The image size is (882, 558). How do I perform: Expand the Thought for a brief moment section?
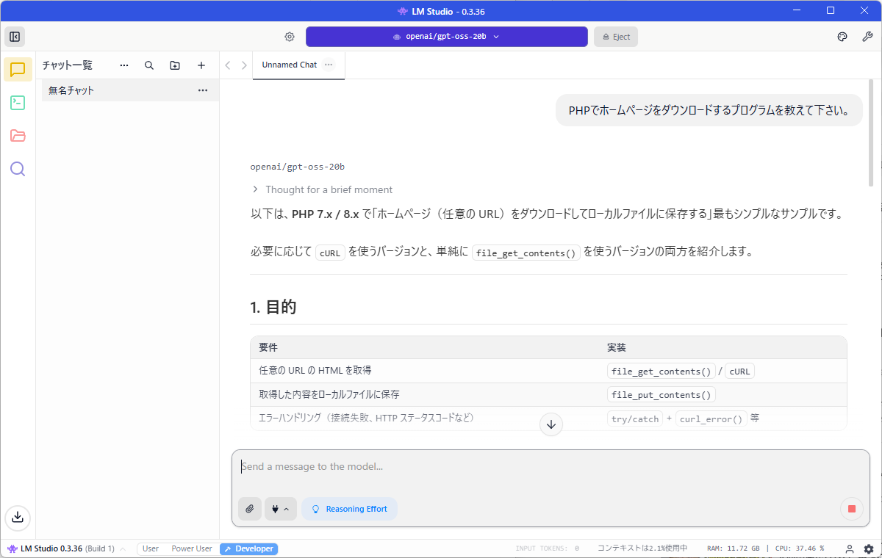click(x=321, y=189)
